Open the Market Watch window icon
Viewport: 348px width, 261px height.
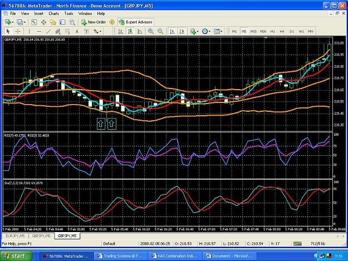tap(34, 22)
